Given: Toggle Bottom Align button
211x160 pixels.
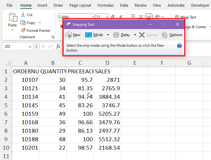Looking at the screenshot, I should [149, 16].
